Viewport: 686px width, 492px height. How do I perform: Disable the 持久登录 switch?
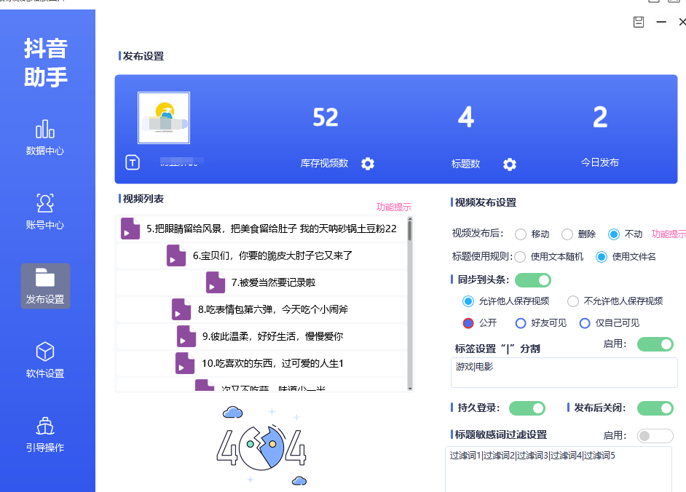point(527,408)
